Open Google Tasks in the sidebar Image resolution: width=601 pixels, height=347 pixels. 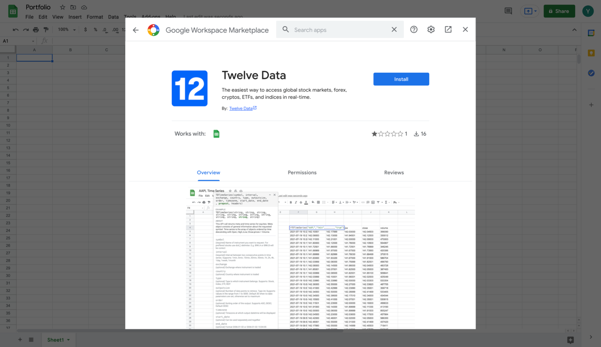coord(591,73)
